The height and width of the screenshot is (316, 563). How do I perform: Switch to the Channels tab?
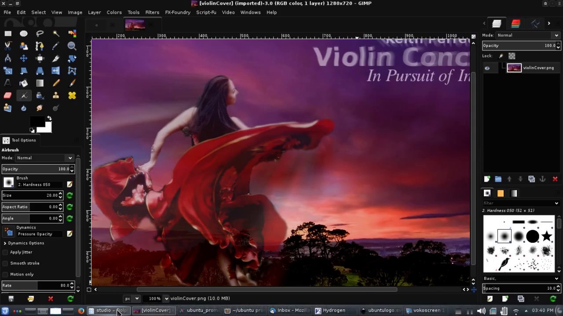click(516, 24)
